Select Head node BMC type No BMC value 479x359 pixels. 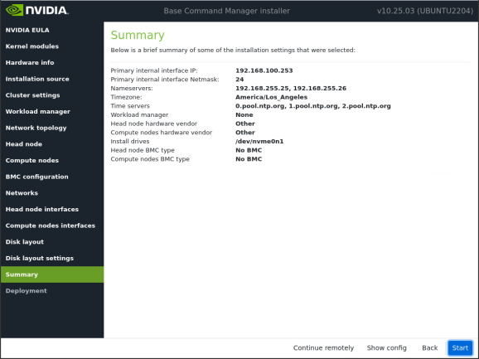[x=249, y=150]
